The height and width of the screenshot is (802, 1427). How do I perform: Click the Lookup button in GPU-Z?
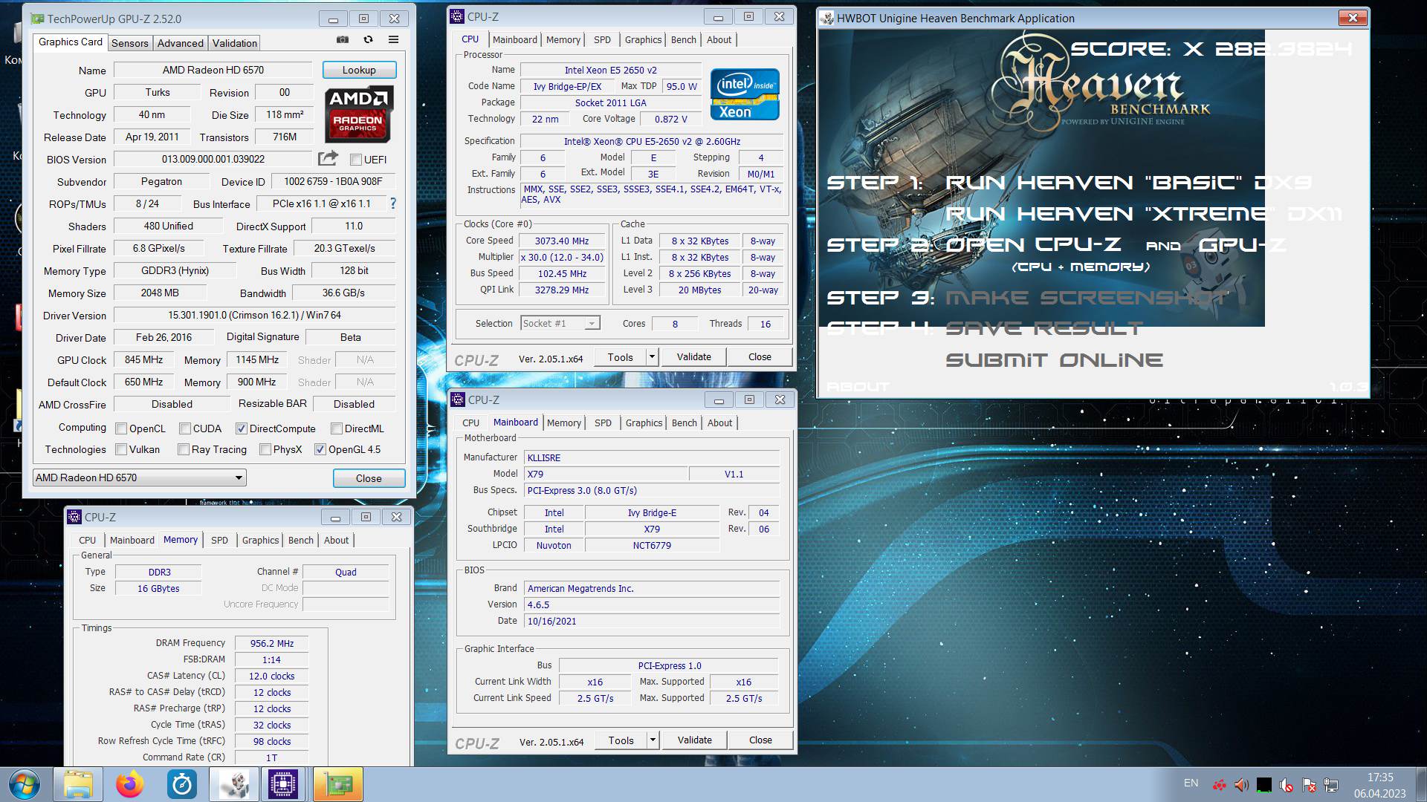click(x=359, y=70)
